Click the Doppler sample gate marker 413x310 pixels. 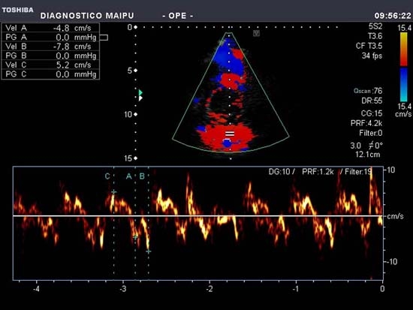pyautogui.click(x=230, y=134)
